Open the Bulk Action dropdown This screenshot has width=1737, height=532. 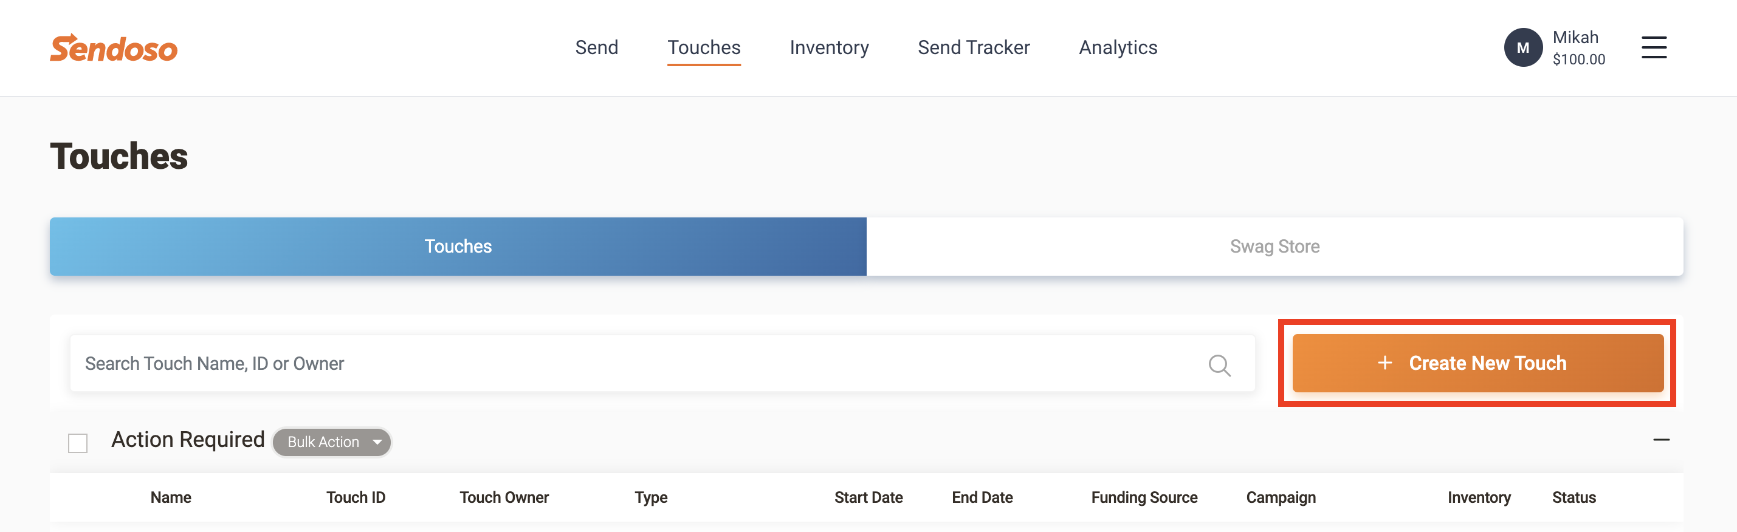(x=332, y=442)
